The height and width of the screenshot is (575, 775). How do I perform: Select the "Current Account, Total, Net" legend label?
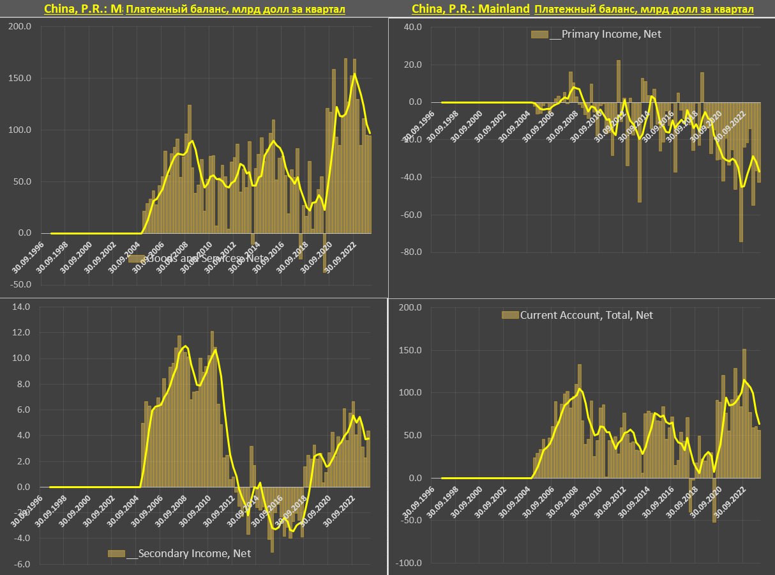coord(587,315)
